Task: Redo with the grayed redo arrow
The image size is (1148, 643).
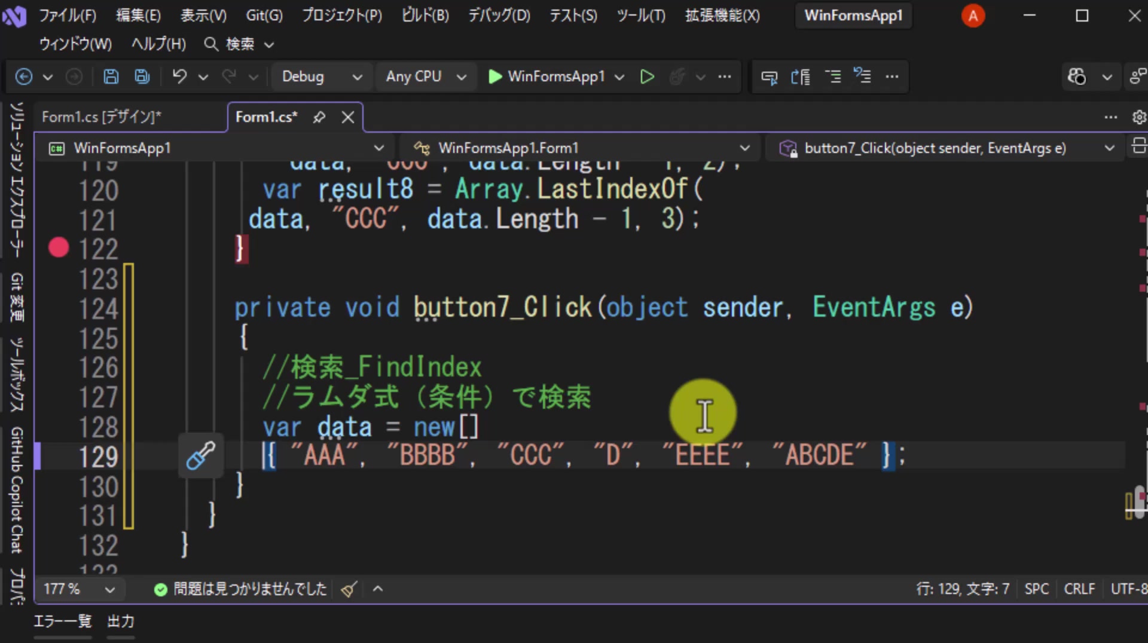Action: pos(229,76)
